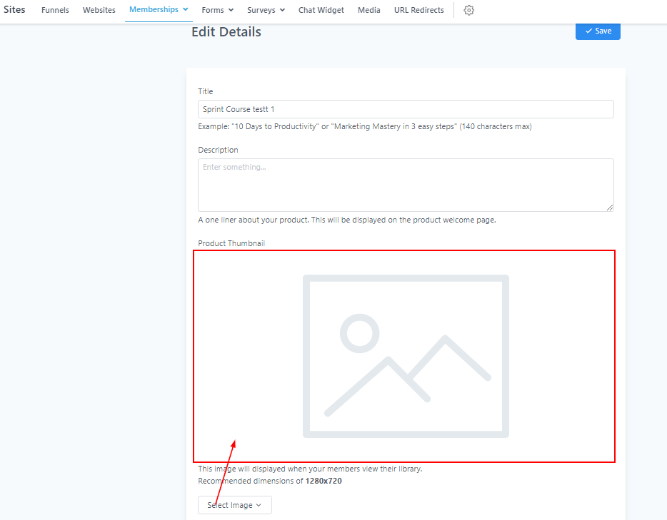Image resolution: width=667 pixels, height=520 pixels.
Task: Select the Memberships tab label
Action: tap(154, 10)
